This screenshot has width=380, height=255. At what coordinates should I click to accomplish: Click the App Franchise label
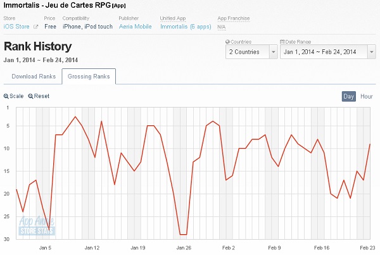[234, 18]
